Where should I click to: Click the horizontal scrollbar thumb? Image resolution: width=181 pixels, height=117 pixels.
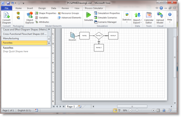(x=132, y=106)
